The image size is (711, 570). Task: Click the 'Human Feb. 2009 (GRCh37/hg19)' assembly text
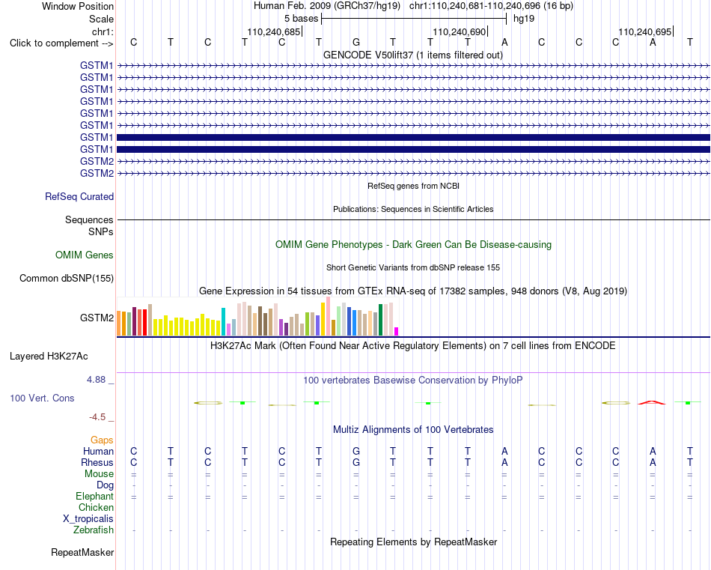(327, 6)
